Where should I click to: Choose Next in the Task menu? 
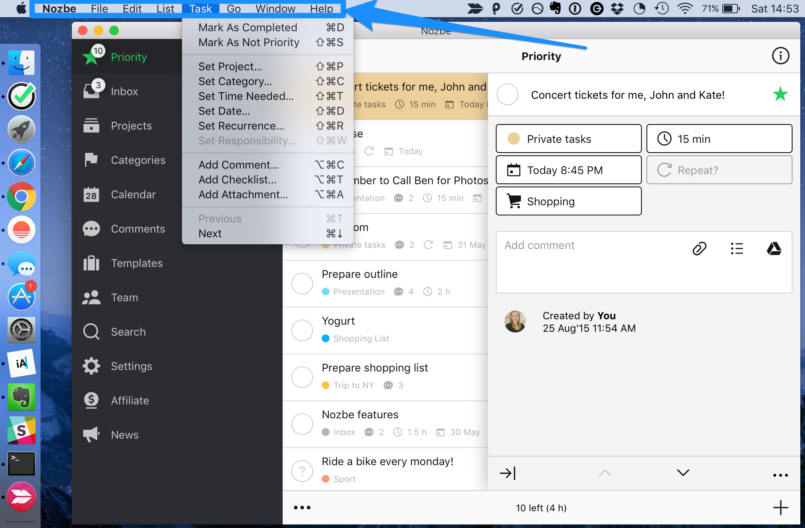268,233
